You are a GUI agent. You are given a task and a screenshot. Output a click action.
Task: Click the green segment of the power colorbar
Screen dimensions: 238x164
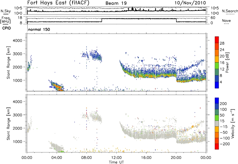click(x=217, y=65)
